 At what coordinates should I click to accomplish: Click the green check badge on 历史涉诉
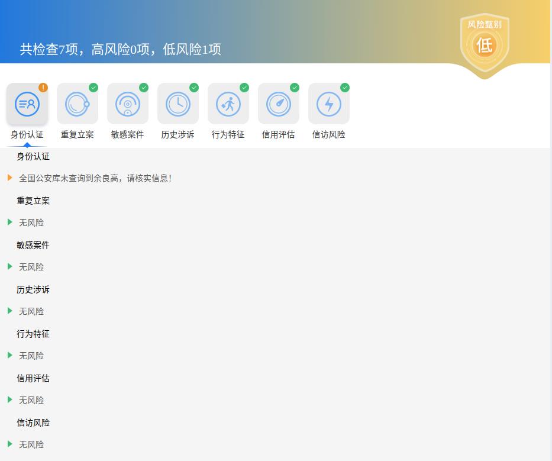pyautogui.click(x=194, y=88)
